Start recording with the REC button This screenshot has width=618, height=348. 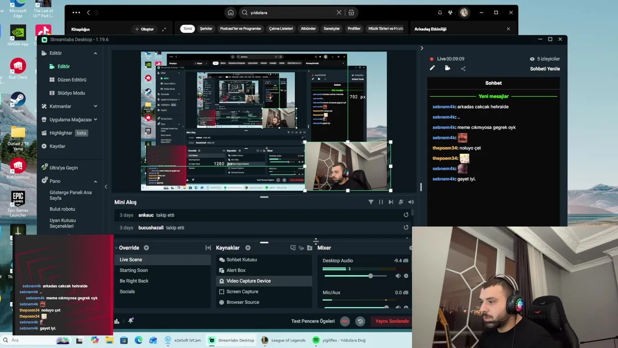click(x=345, y=321)
